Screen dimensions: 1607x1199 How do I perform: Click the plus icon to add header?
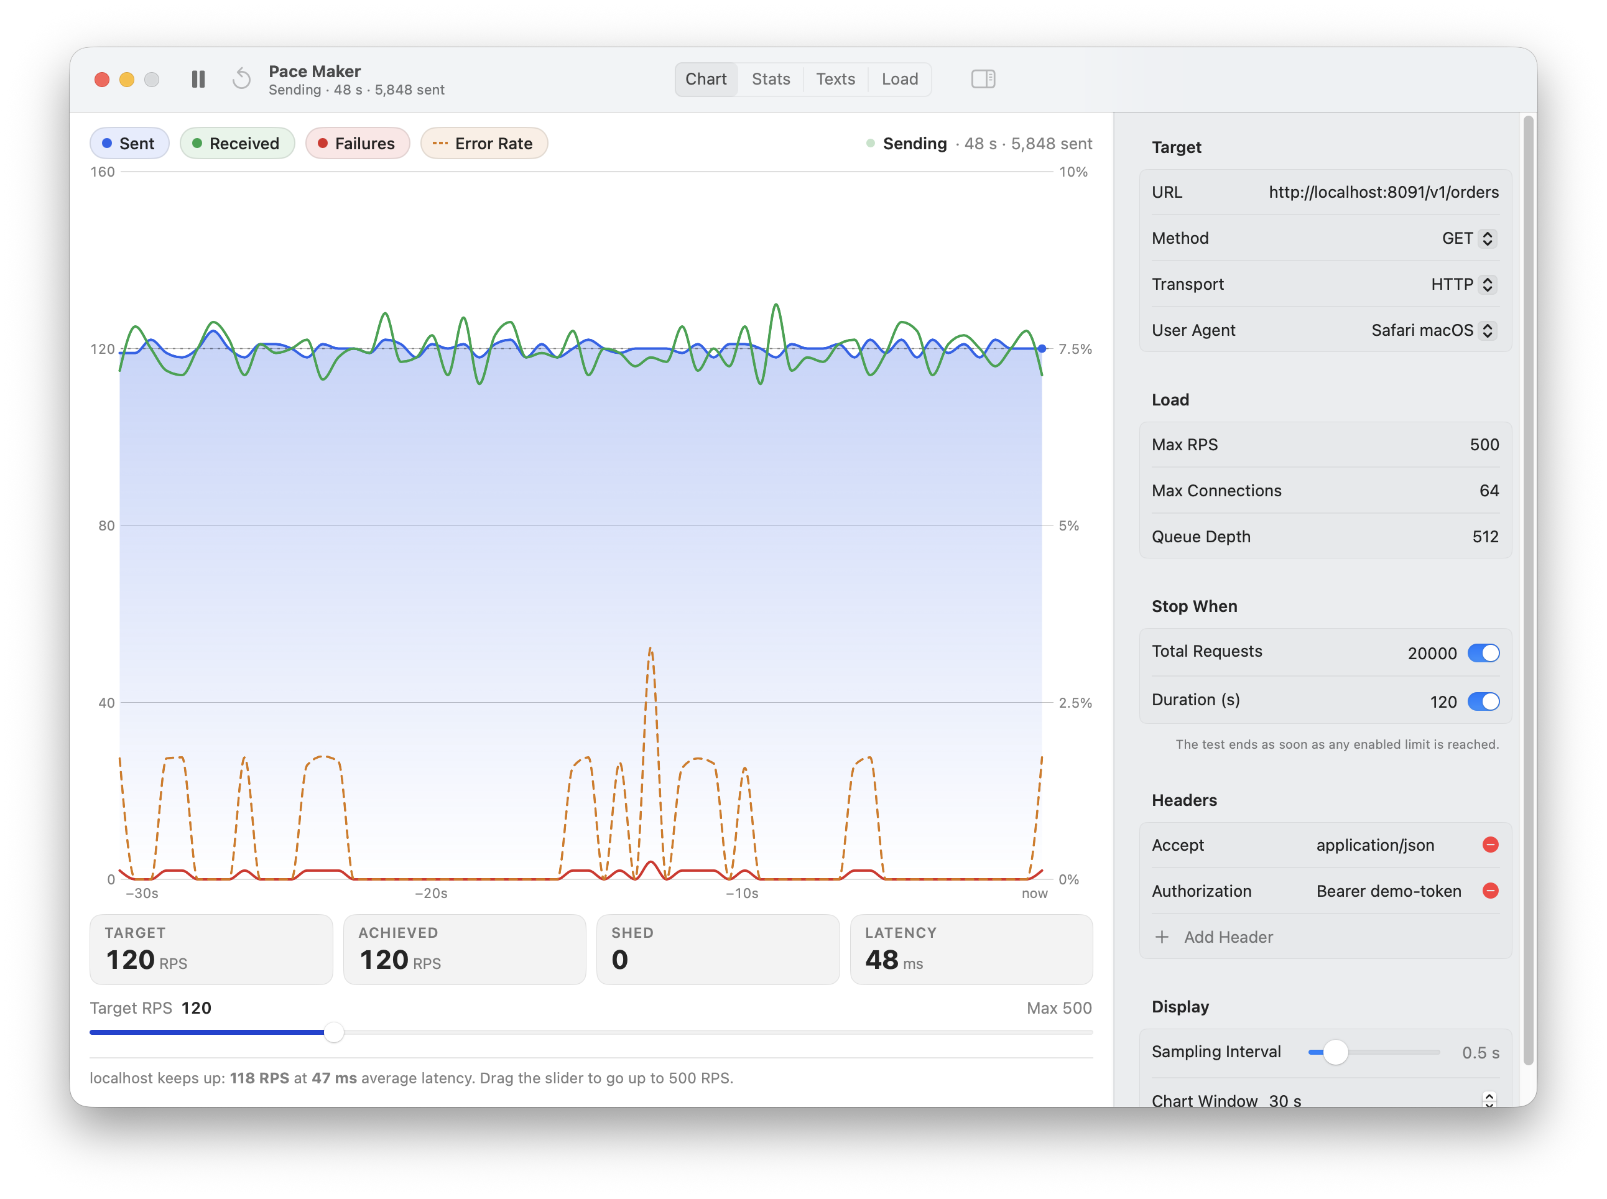[x=1161, y=937]
